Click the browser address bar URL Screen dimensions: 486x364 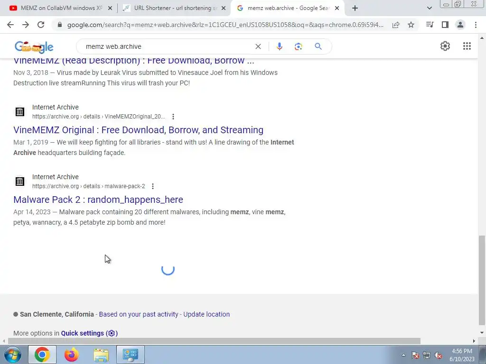[225, 25]
